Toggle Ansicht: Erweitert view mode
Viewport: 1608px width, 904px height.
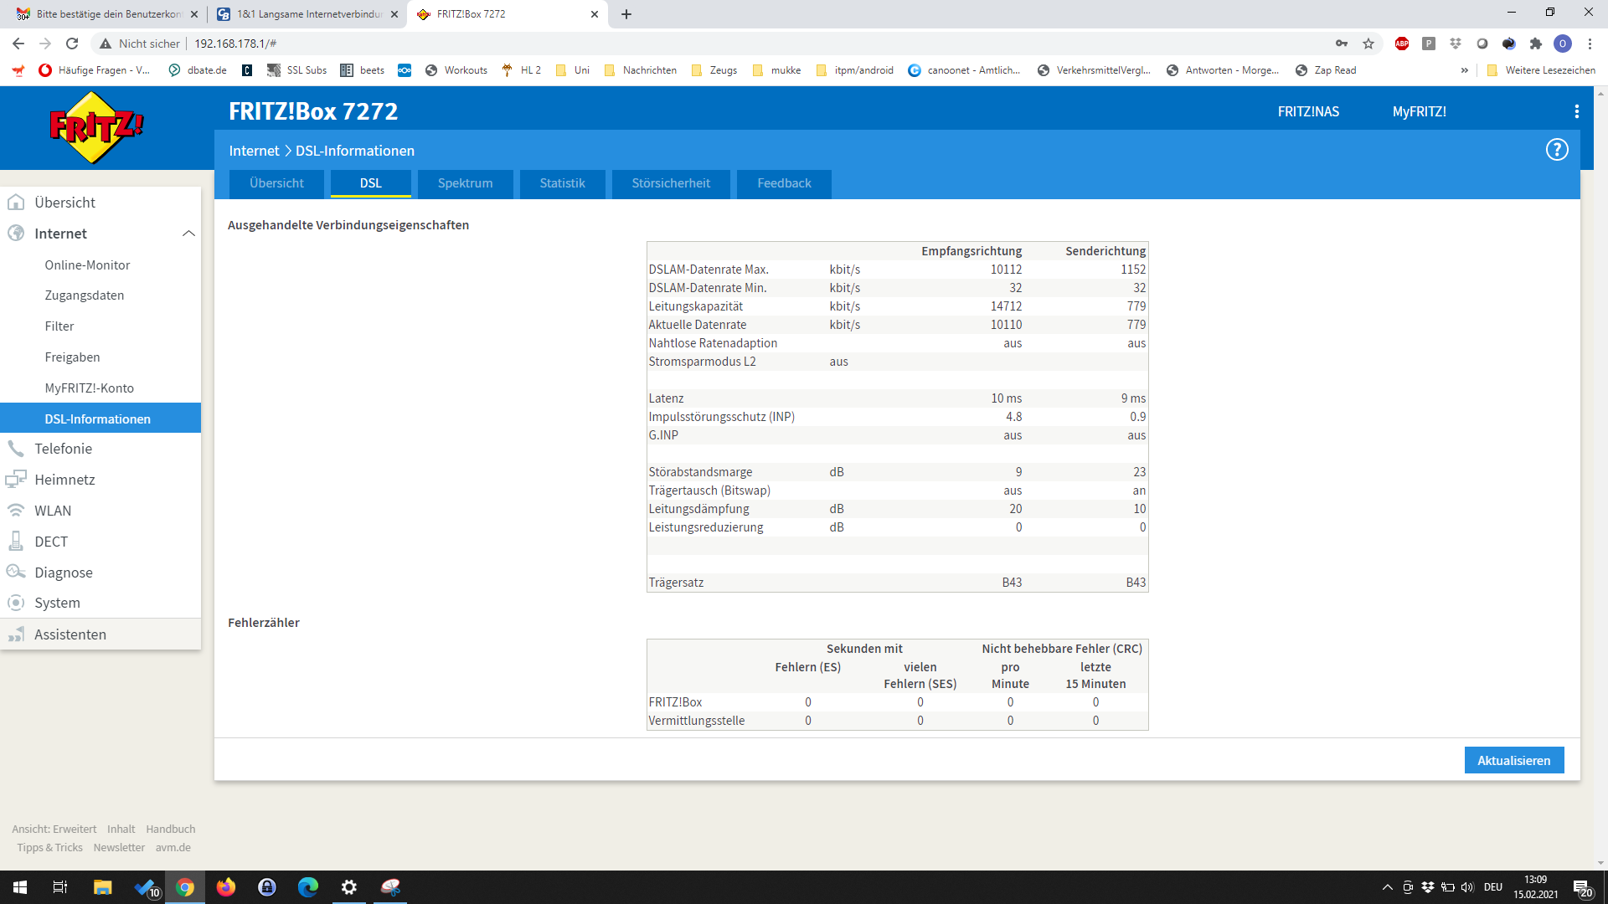click(54, 829)
